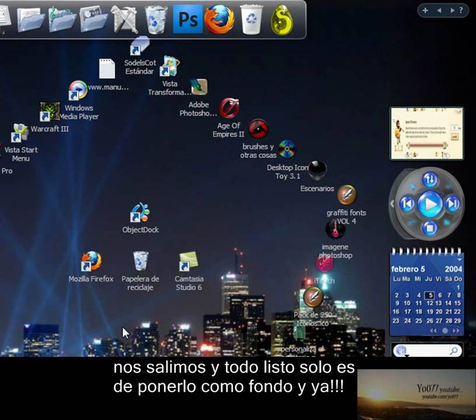Open Photoshop from the dock
Screen dimensions: 476x420
tap(188, 19)
